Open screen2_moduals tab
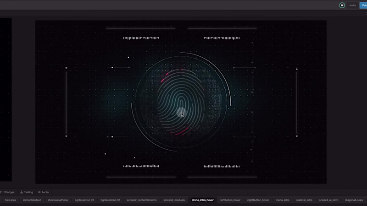367x206 pixels. (174, 200)
